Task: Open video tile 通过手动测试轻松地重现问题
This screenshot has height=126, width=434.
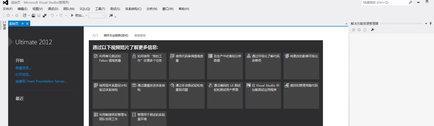Action: pyautogui.click(x=187, y=95)
